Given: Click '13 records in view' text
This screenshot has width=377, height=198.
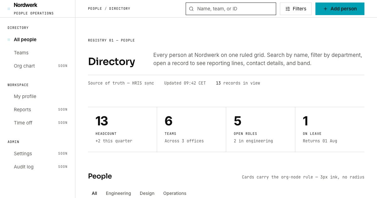Looking at the screenshot, I should click(238, 83).
